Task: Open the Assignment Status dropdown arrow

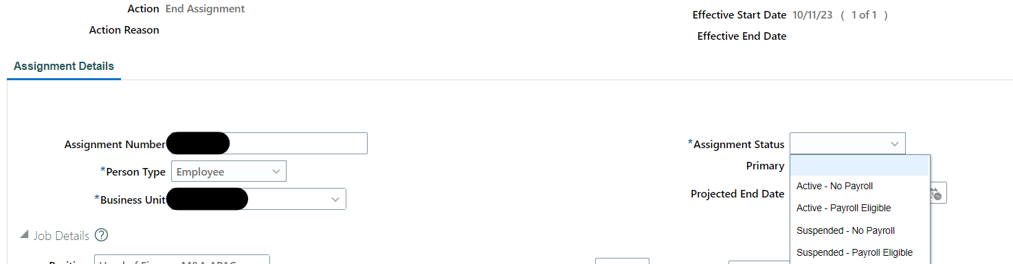Action: coord(894,144)
